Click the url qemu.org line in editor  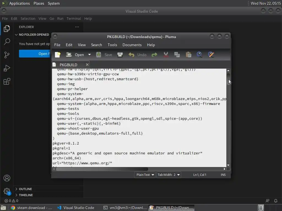(82, 163)
